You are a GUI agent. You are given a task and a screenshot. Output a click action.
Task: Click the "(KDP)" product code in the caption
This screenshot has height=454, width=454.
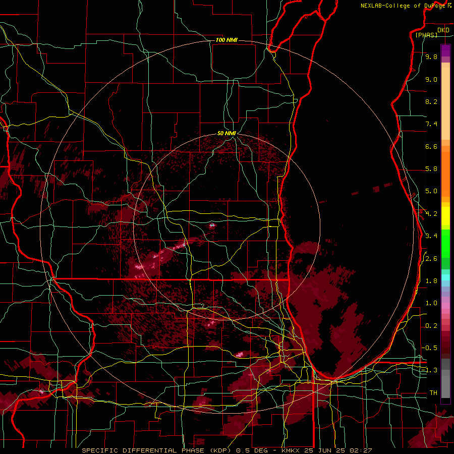point(221,450)
